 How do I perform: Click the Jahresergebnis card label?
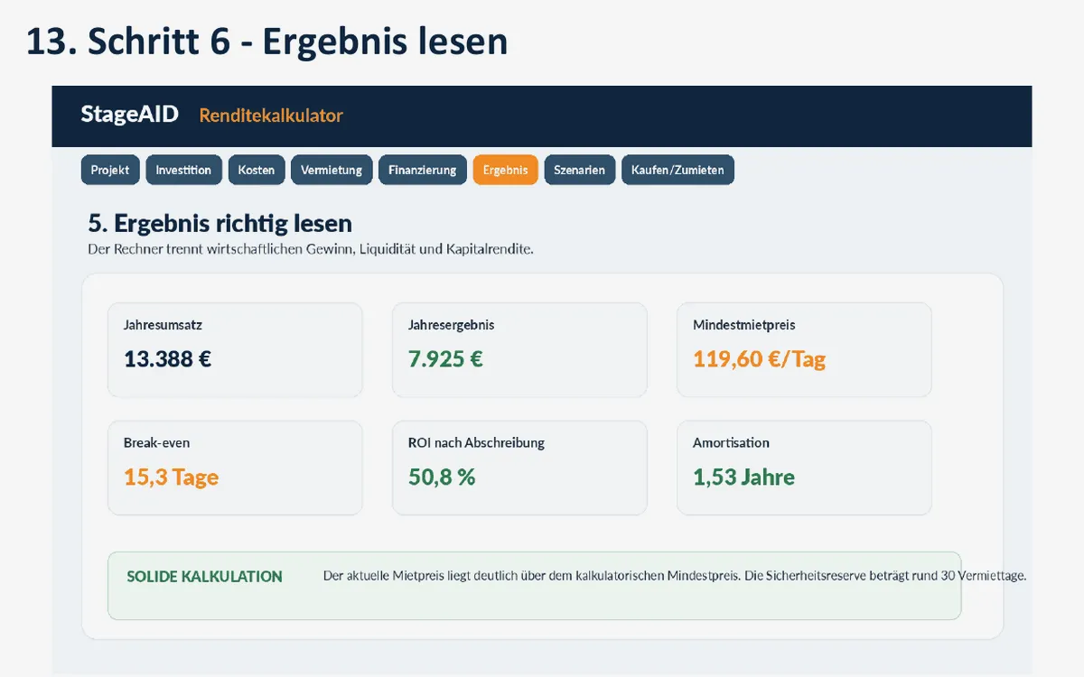pyautogui.click(x=451, y=325)
